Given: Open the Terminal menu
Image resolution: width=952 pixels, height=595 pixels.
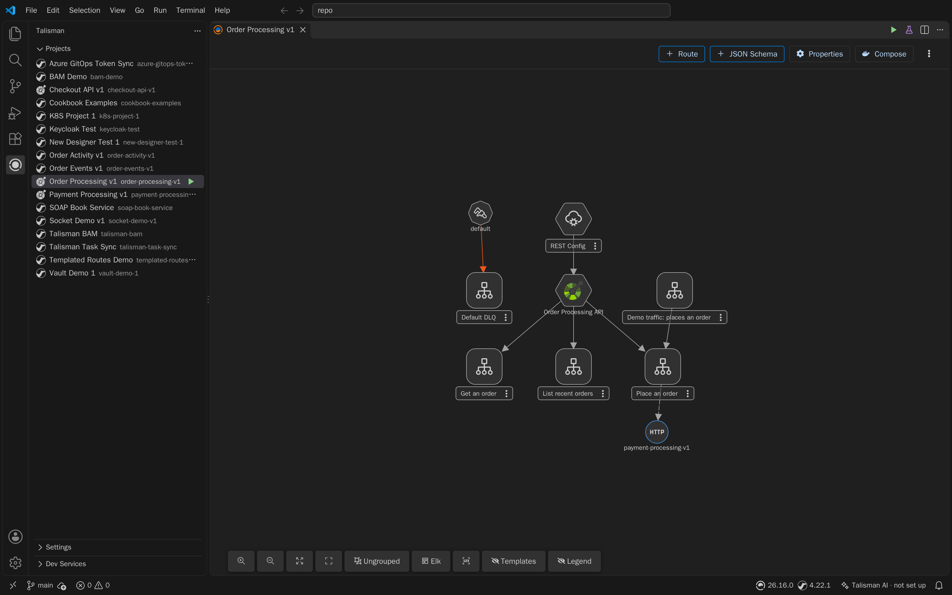Looking at the screenshot, I should click(x=190, y=10).
